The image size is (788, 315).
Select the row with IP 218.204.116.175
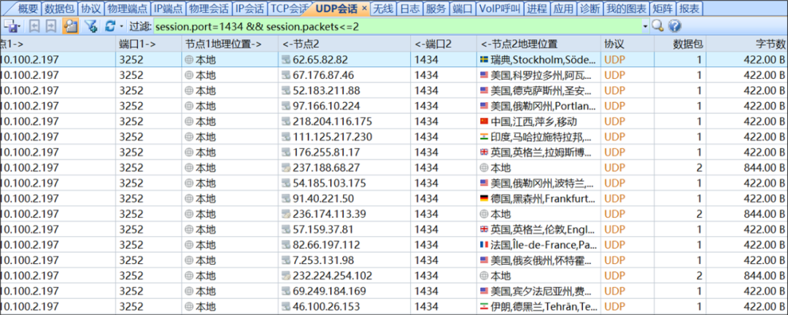332,121
